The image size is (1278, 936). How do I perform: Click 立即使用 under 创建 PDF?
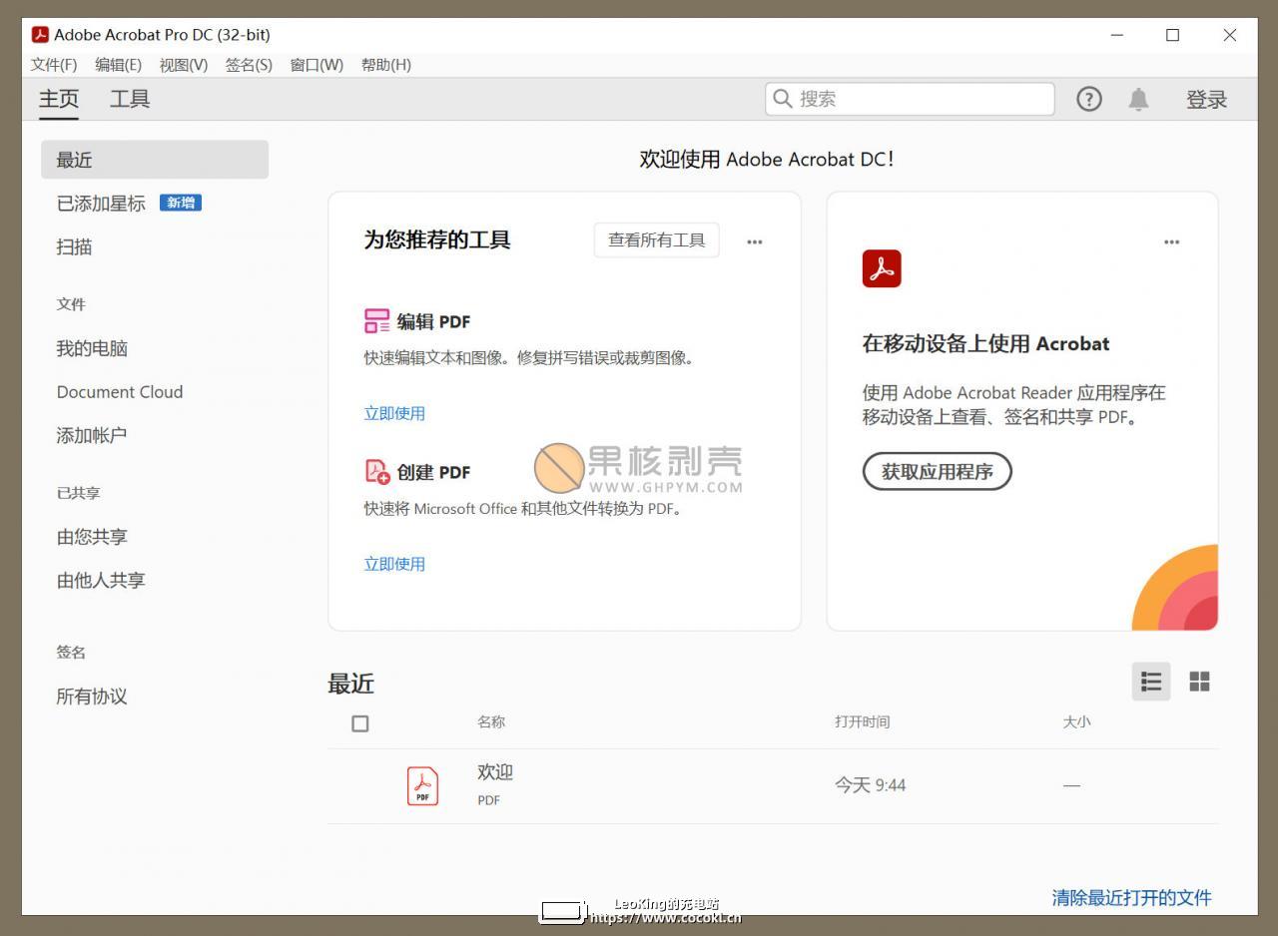tap(394, 564)
